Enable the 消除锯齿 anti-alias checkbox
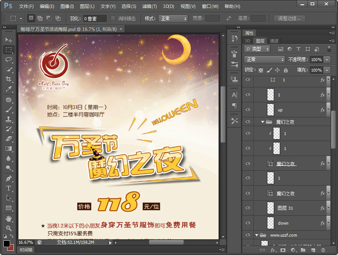 point(113,18)
